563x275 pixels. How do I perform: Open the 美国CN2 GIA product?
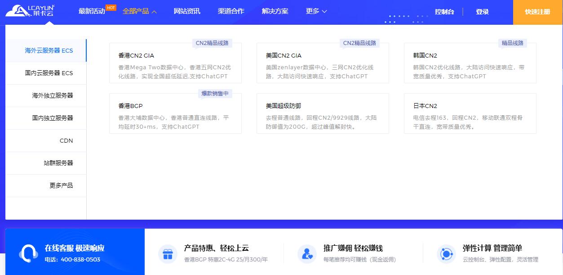tap(323, 63)
